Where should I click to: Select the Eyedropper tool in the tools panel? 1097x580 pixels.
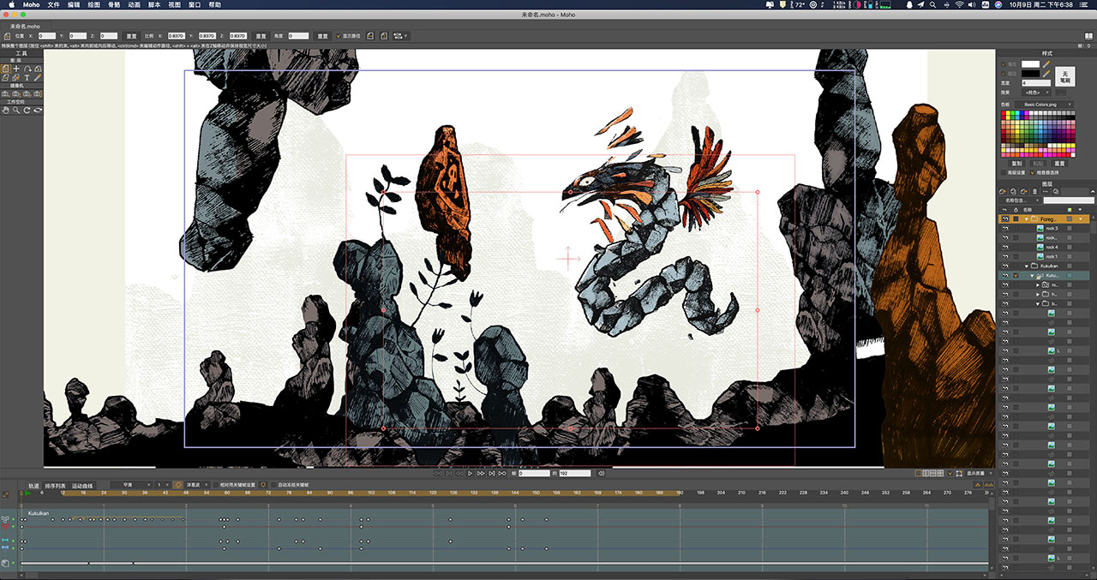coord(38,78)
